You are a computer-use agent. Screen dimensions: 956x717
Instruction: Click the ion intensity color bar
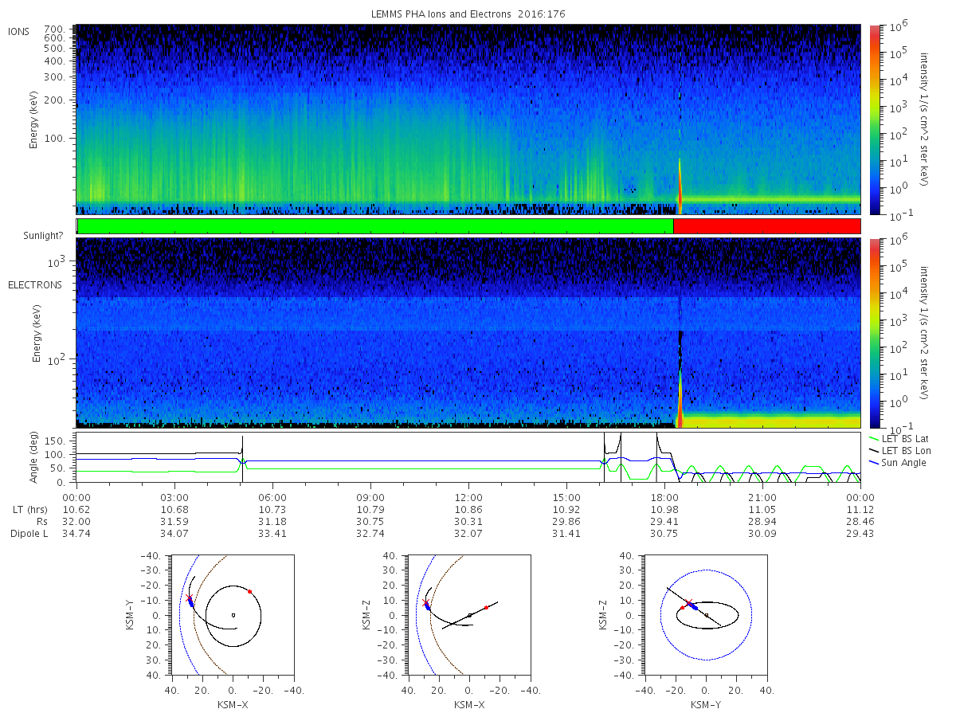tap(874, 119)
